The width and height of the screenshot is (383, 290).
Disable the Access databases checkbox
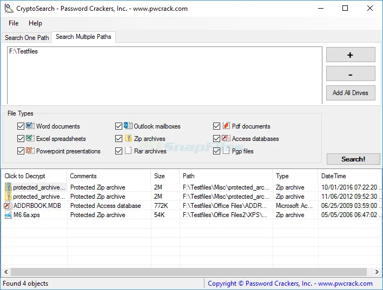(x=217, y=139)
